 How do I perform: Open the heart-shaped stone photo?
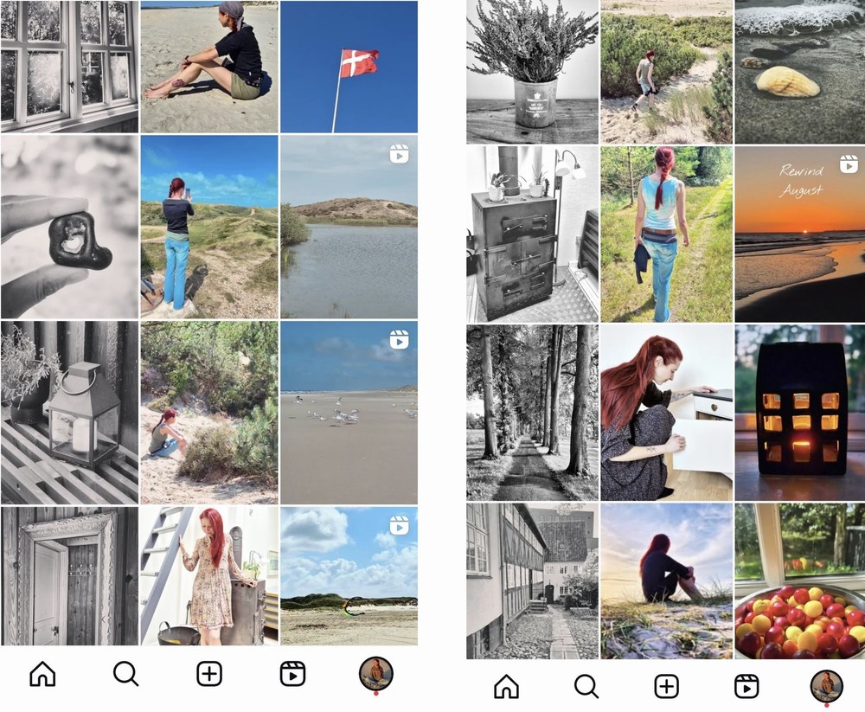coord(69,227)
